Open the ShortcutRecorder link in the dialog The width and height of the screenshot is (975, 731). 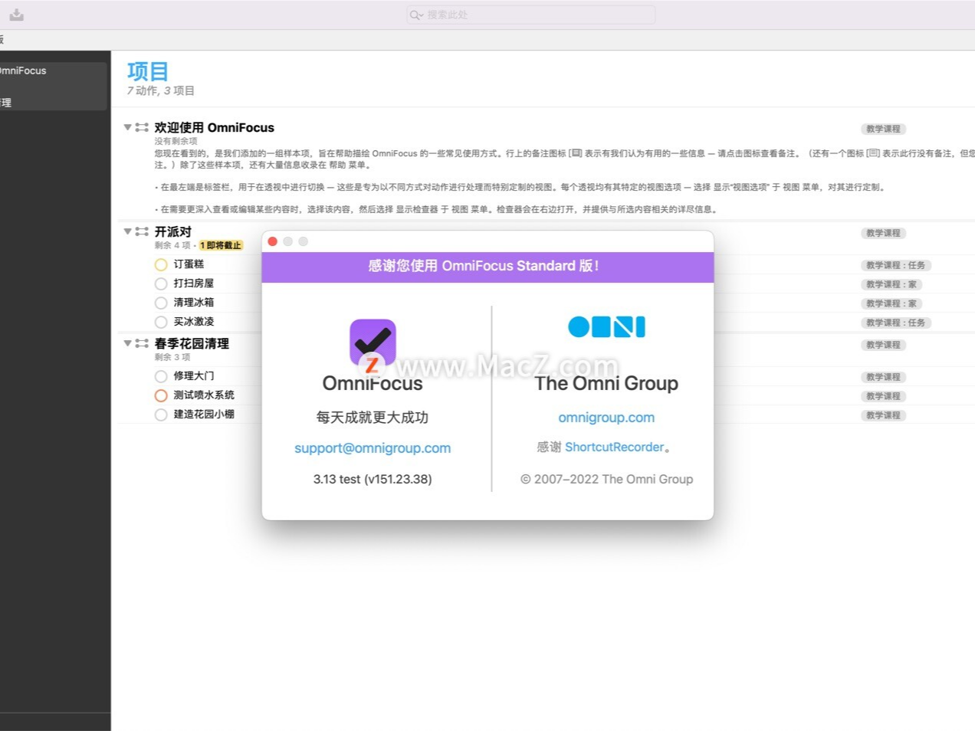pos(616,447)
